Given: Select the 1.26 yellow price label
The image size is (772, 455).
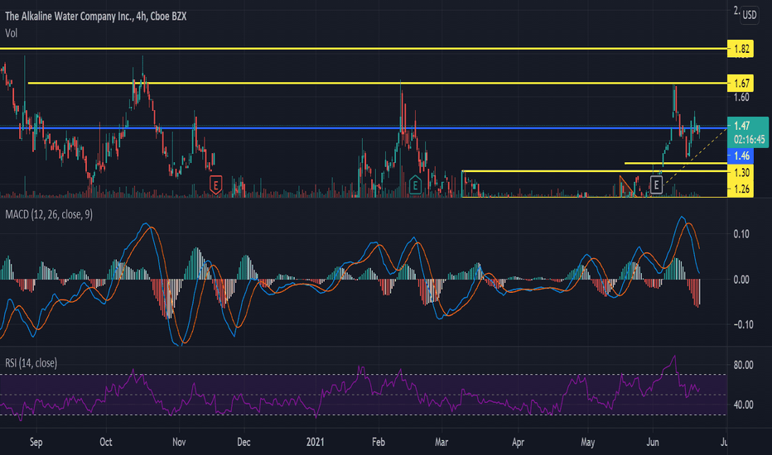Looking at the screenshot, I should (x=741, y=189).
